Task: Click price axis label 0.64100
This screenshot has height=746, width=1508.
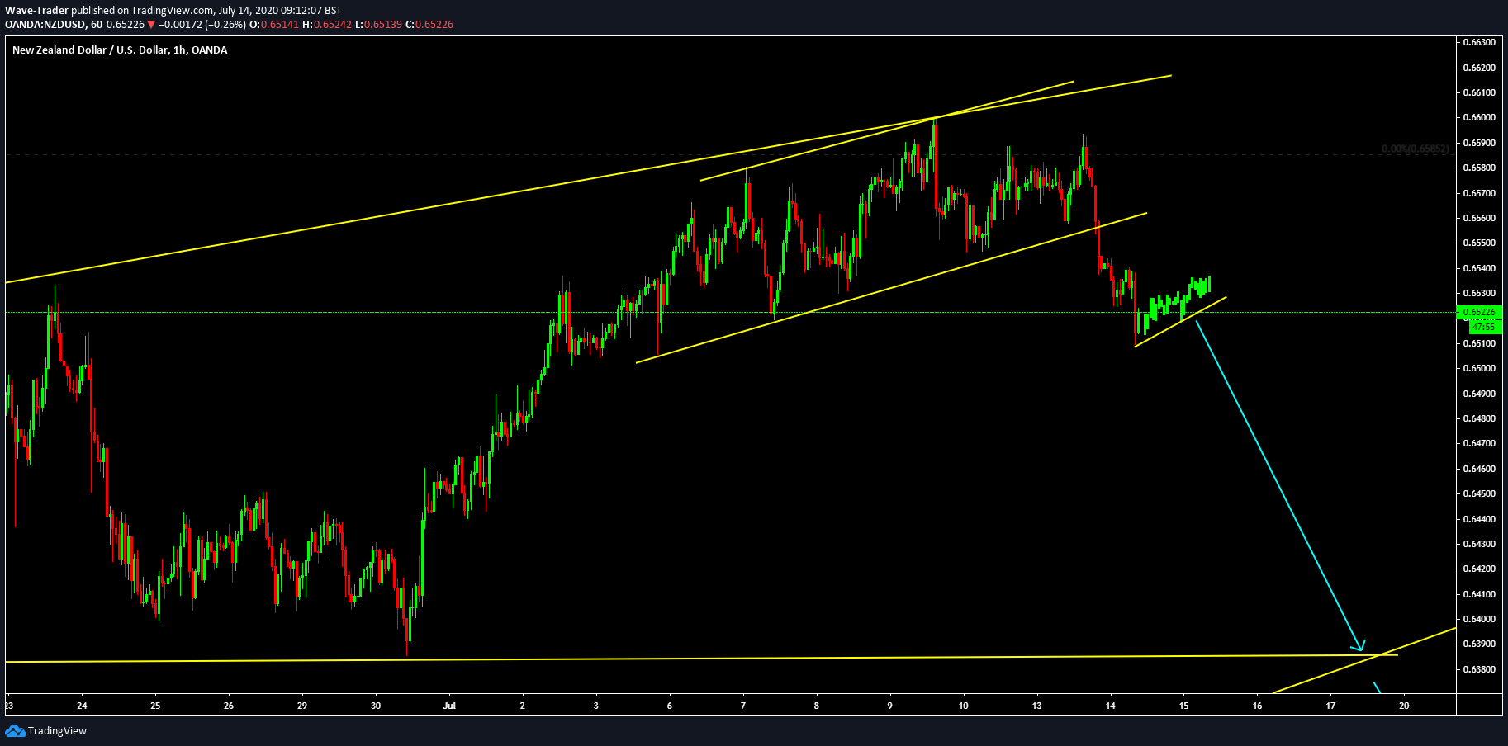Action: [1478, 594]
